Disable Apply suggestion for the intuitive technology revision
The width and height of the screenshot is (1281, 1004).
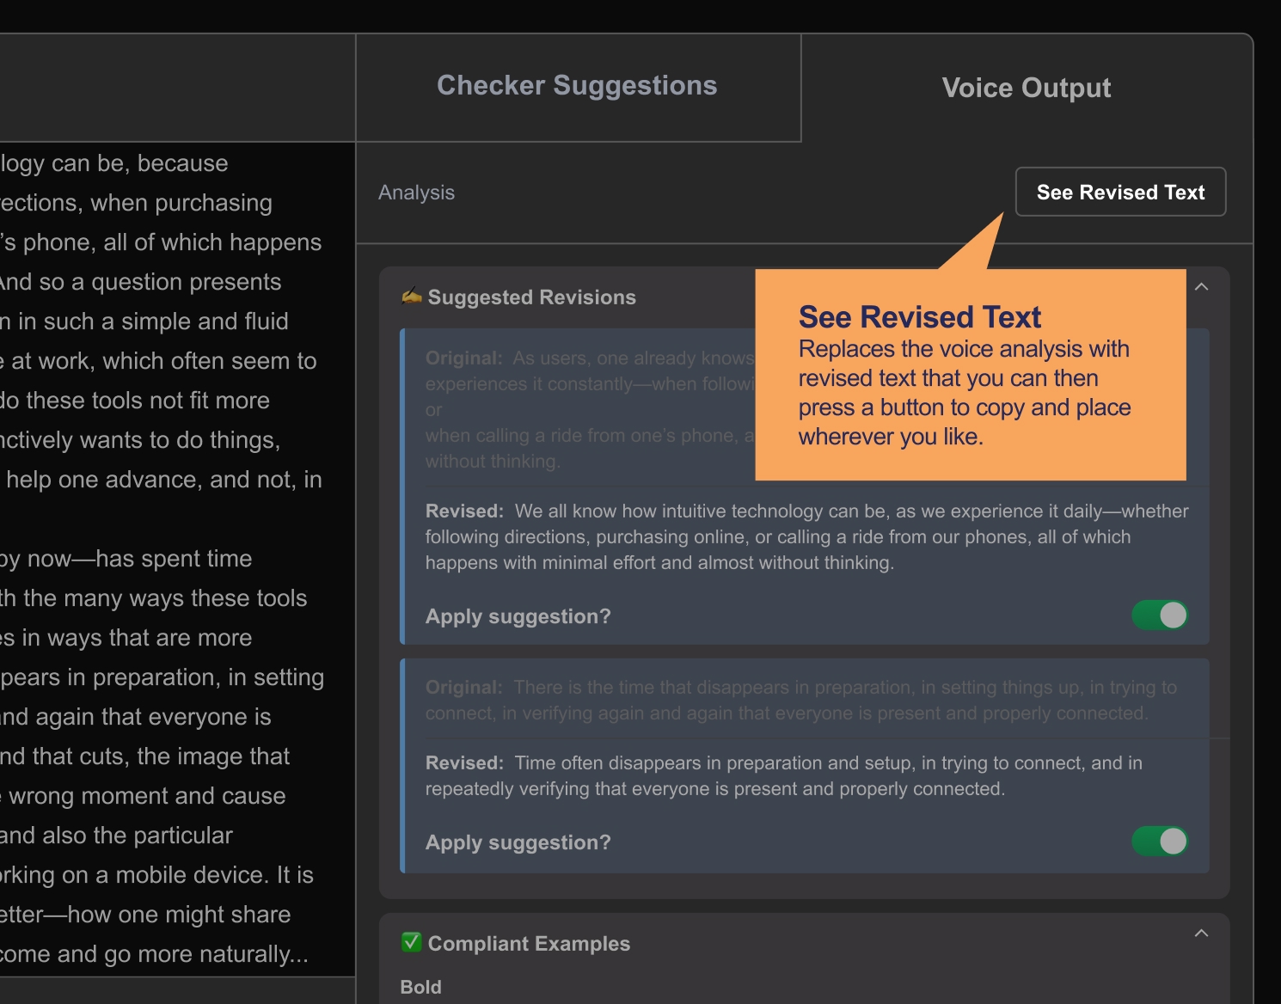tap(1160, 615)
